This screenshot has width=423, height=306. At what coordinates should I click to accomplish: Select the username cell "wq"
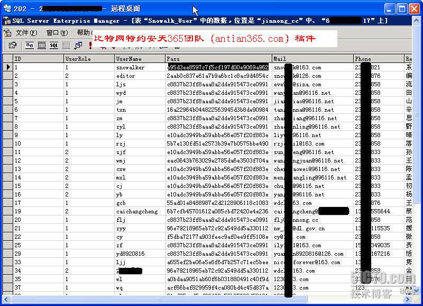point(140,287)
